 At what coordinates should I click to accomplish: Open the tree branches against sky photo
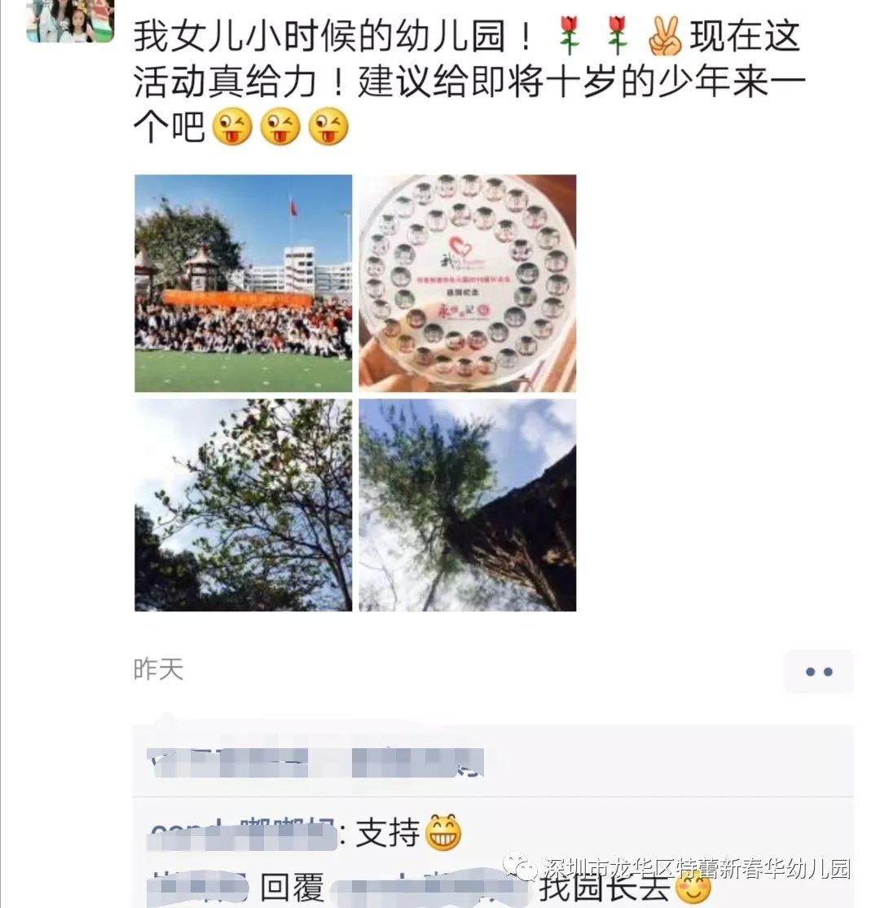[x=243, y=505]
